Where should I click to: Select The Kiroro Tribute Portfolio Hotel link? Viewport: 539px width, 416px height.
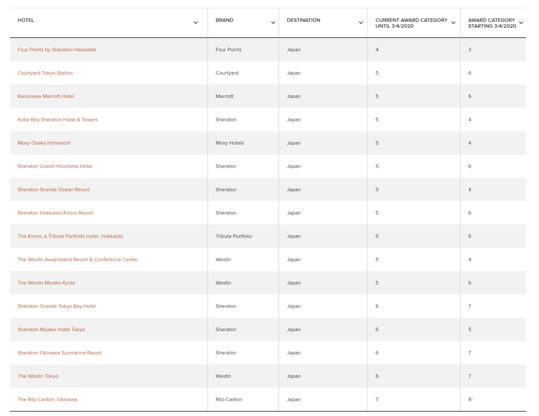point(71,236)
